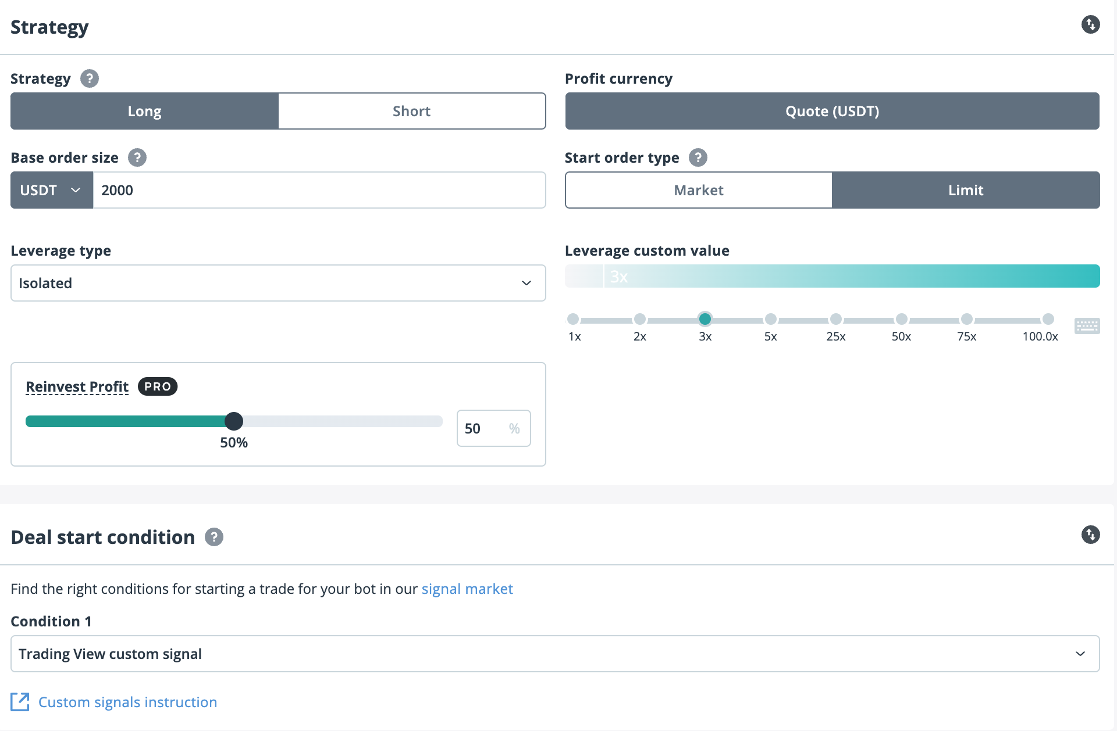Set leverage slider to 25x
The image size is (1117, 731).
click(835, 319)
